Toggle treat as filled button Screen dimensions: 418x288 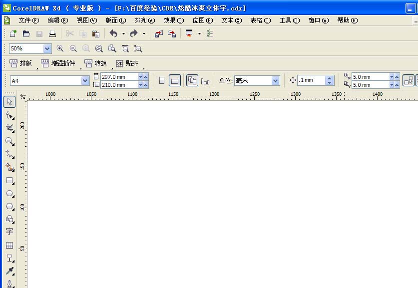tap(408, 80)
